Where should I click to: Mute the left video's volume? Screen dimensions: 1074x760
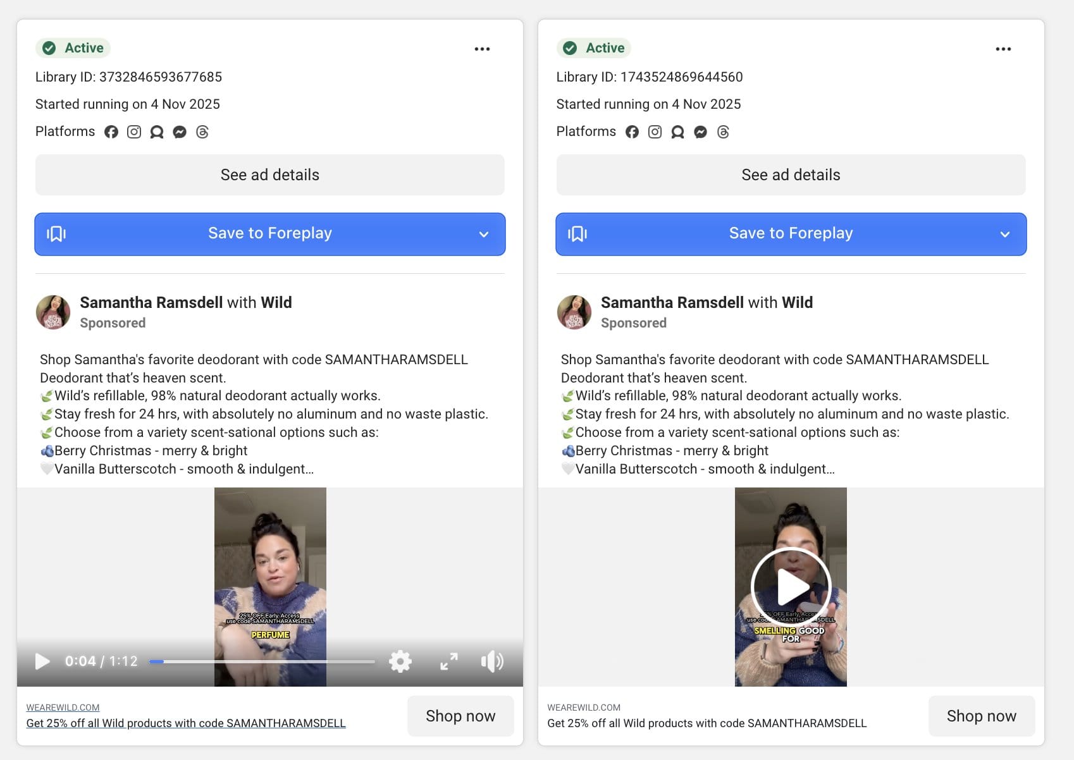click(x=491, y=661)
